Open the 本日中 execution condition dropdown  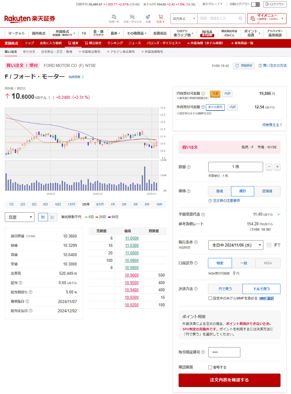click(x=236, y=245)
